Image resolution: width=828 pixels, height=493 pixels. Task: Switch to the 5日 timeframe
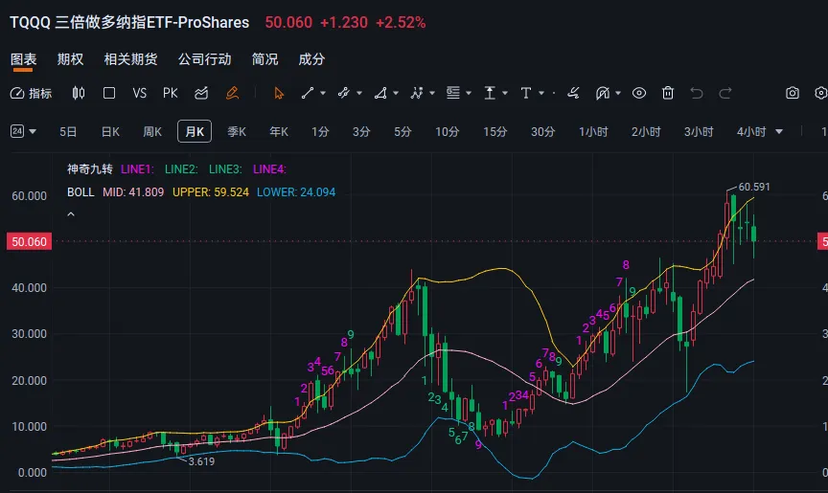[68, 132]
